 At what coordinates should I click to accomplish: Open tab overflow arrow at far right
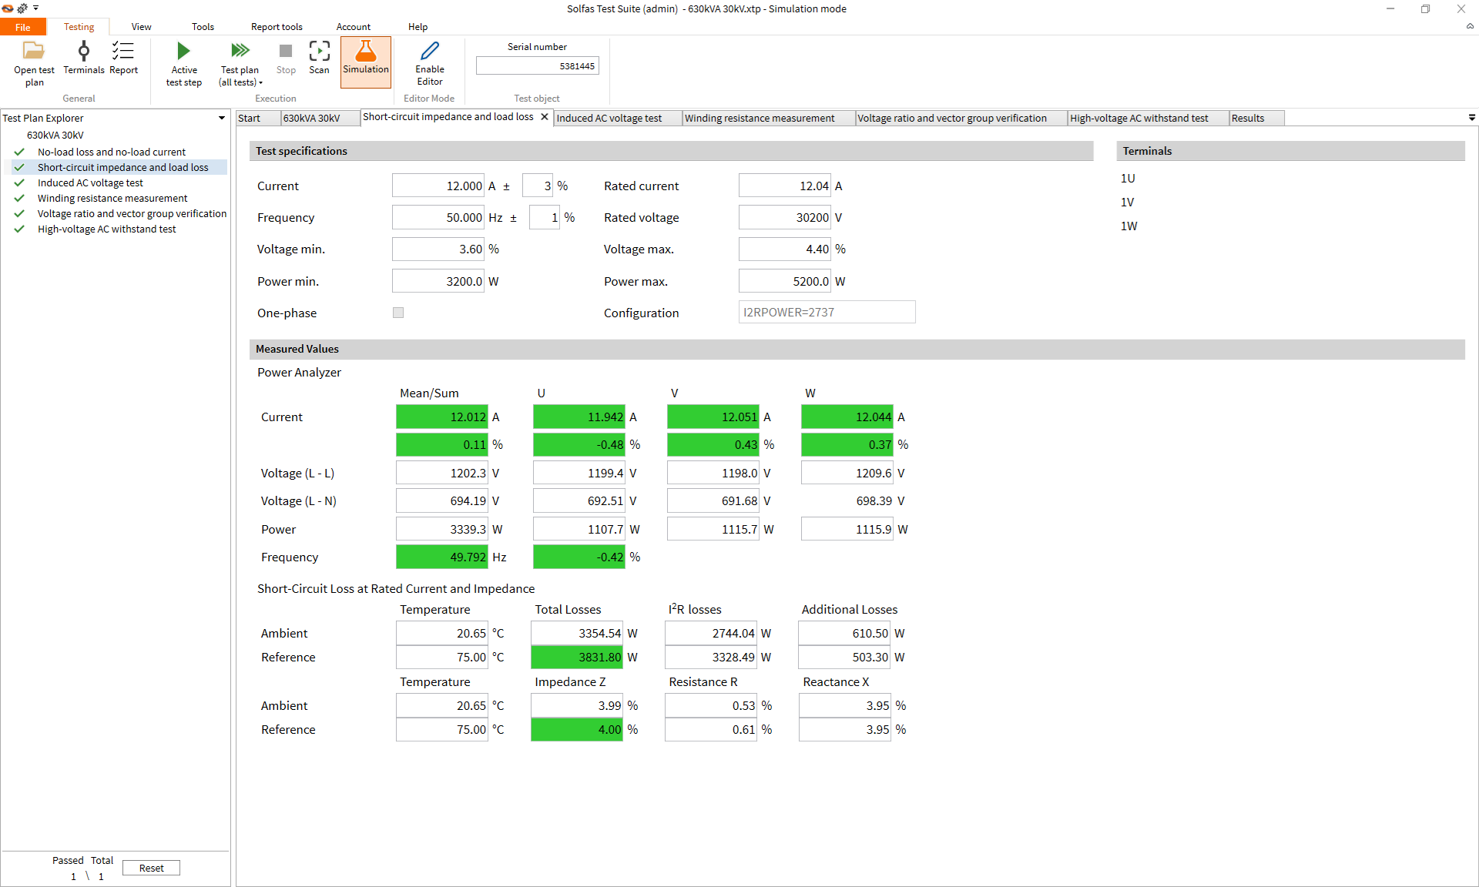click(1471, 118)
